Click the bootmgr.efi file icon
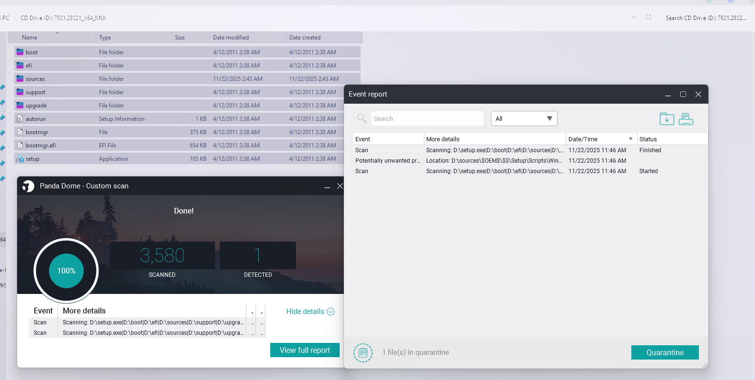The height and width of the screenshot is (380, 755). click(x=20, y=145)
